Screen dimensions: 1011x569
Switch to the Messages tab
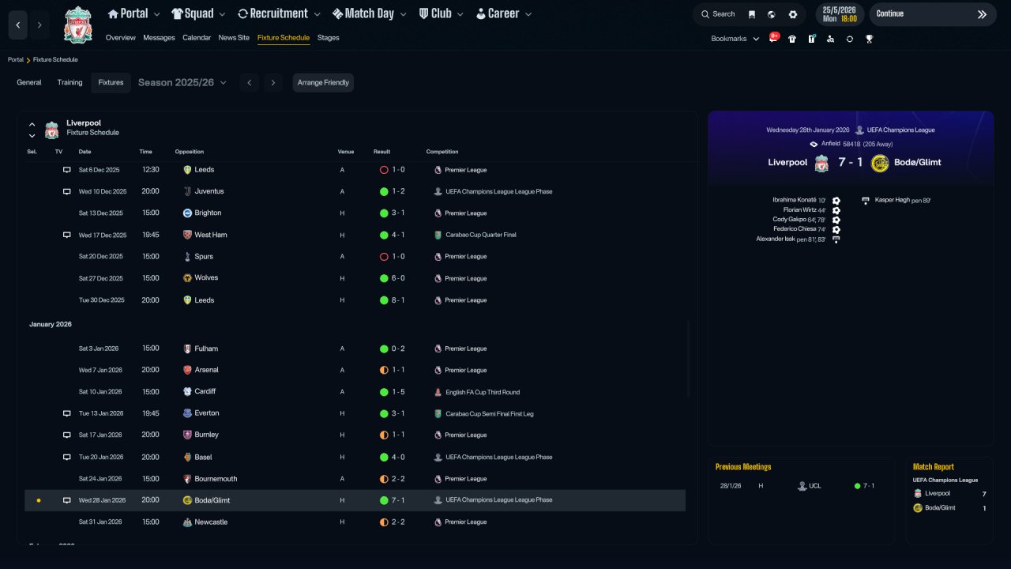pos(160,38)
